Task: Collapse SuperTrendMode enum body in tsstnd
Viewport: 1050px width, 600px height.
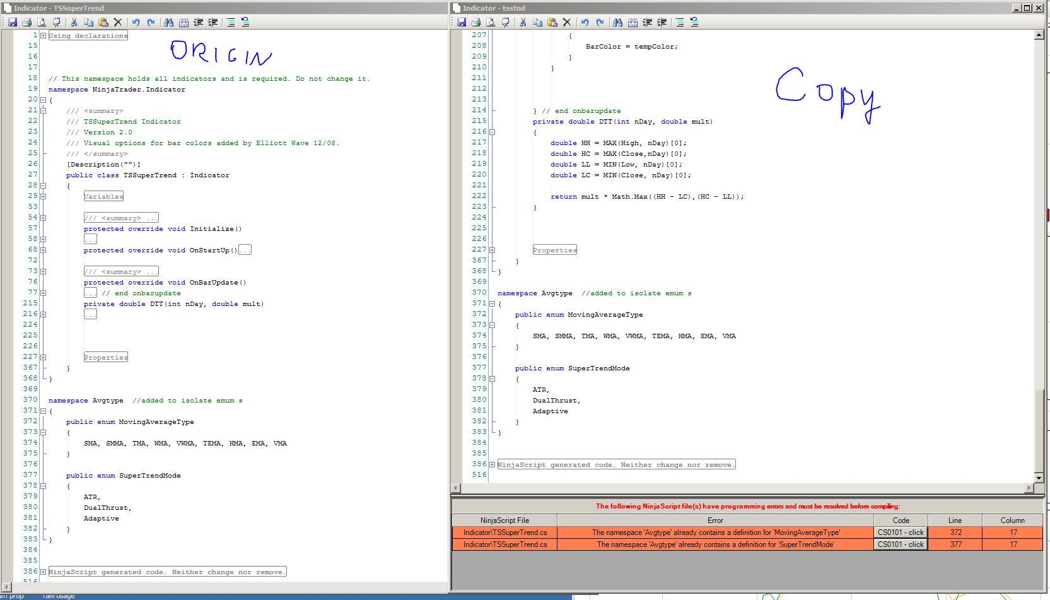Action: pos(492,379)
